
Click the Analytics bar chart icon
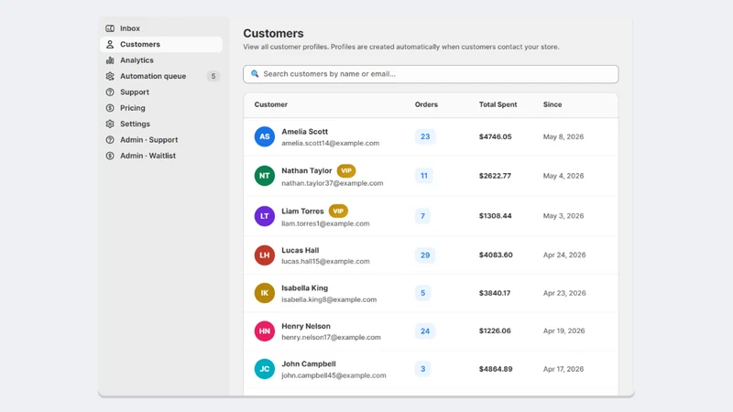click(x=110, y=60)
